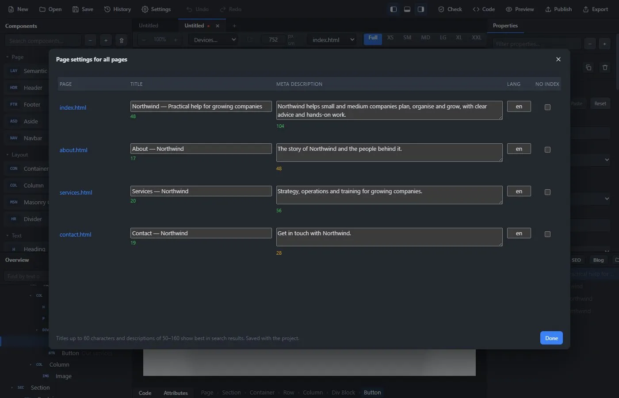619x398 pixels.
Task: Click Done in Page settings
Action: click(x=551, y=338)
